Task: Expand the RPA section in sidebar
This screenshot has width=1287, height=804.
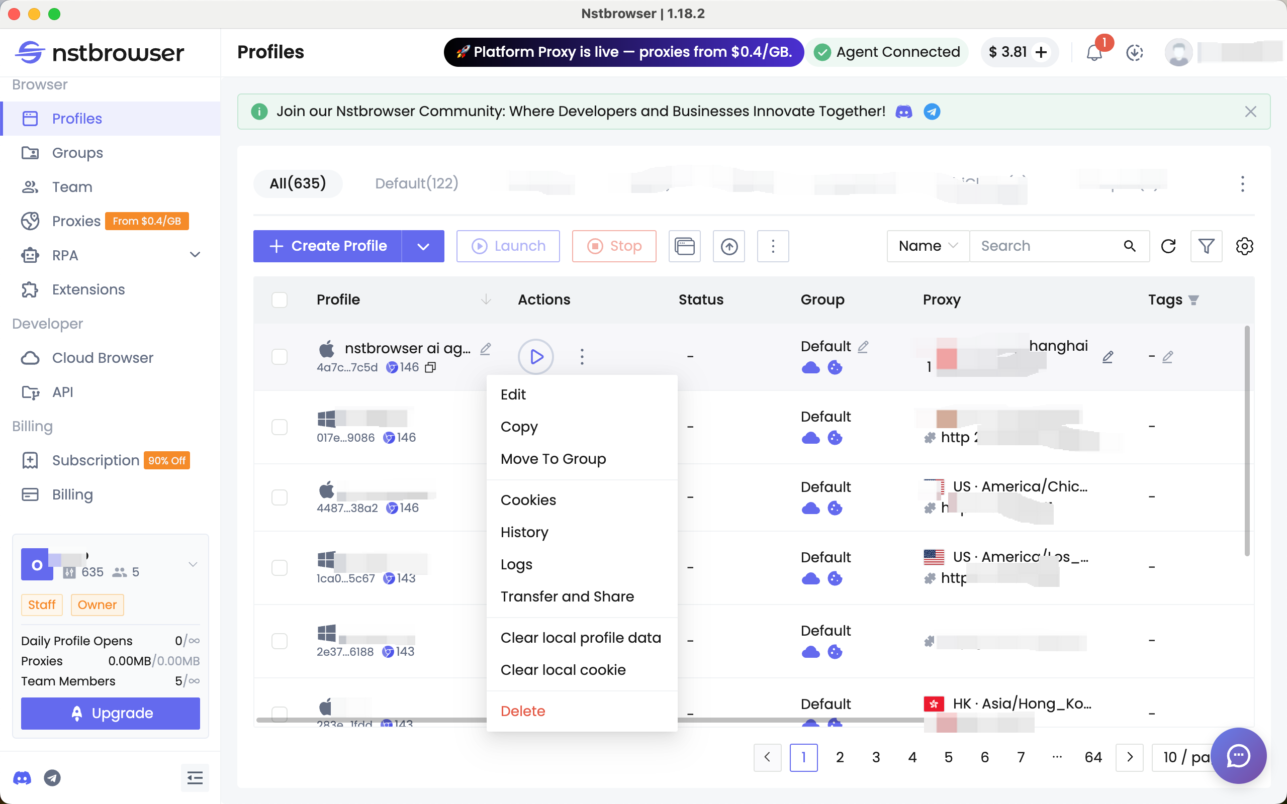Action: click(x=195, y=255)
